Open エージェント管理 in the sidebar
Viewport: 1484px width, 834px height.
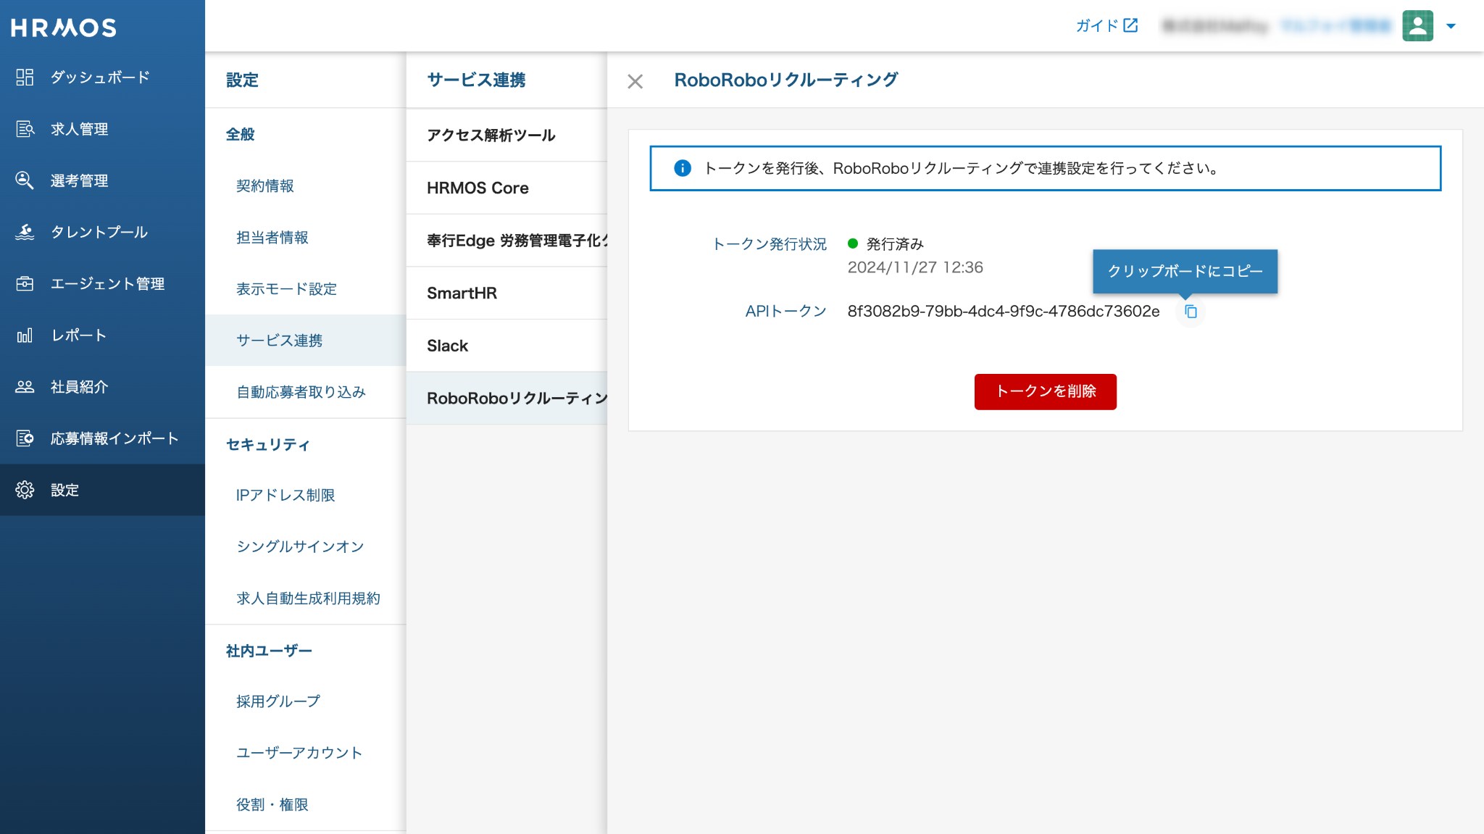(102, 283)
